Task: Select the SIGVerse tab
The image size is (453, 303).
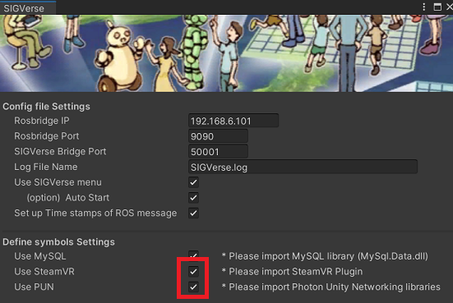Action: [x=25, y=8]
